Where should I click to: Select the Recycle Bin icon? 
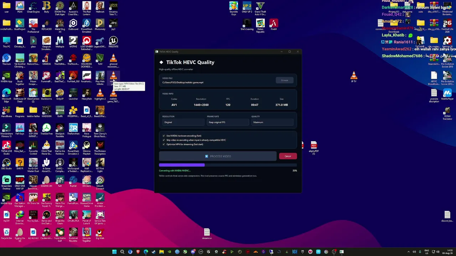[x=6, y=234]
